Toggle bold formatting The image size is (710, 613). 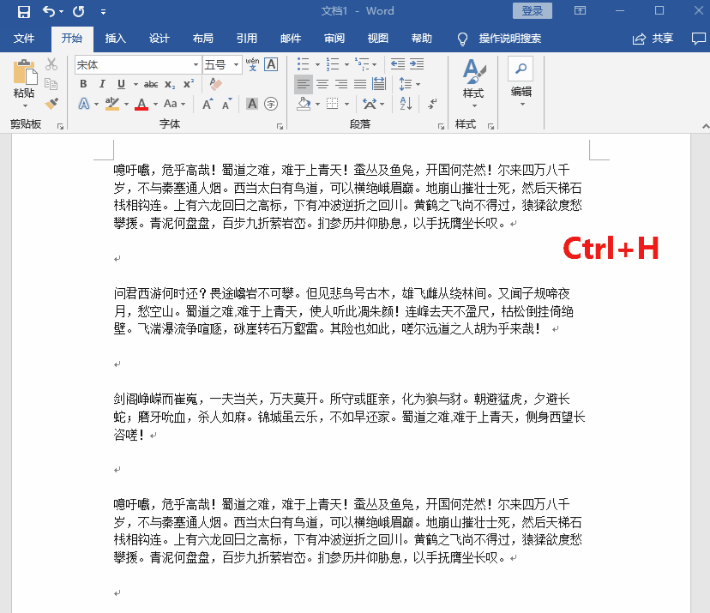[84, 83]
